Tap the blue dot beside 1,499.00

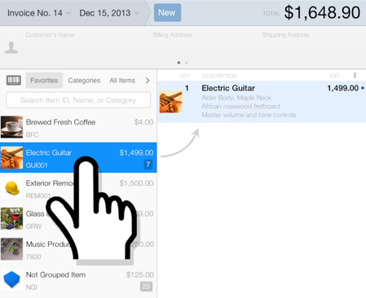click(x=363, y=88)
